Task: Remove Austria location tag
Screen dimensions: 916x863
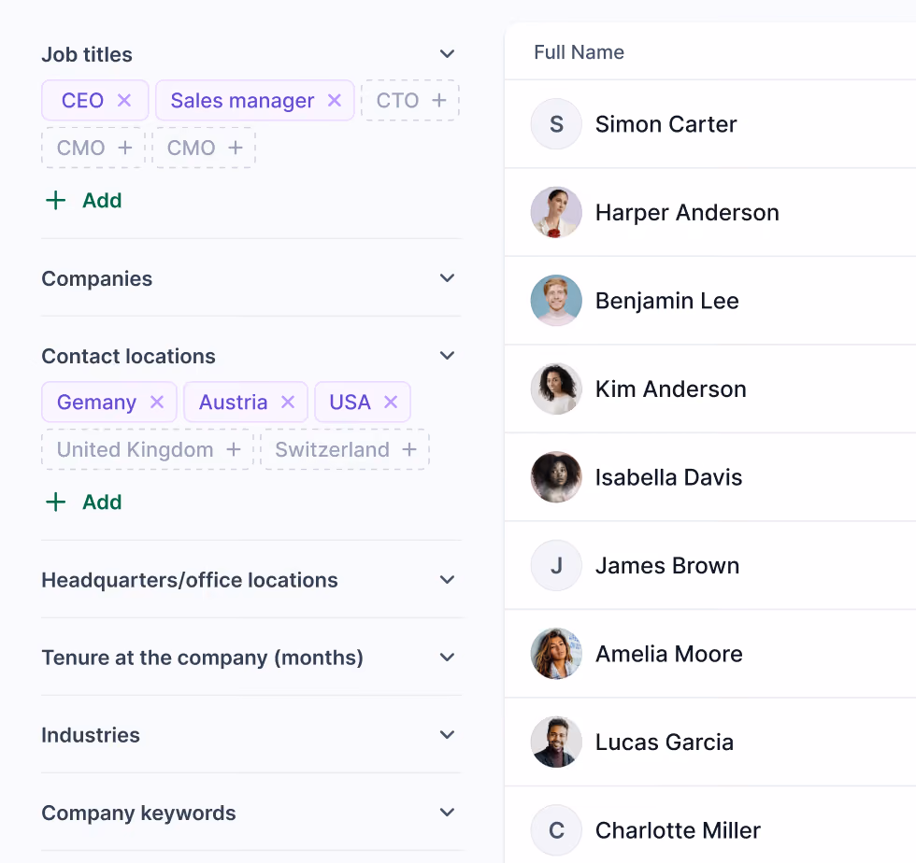Action: (288, 402)
